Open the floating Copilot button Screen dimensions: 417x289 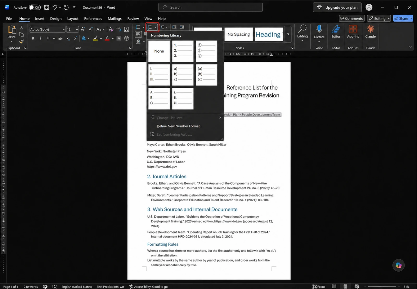[x=398, y=265]
